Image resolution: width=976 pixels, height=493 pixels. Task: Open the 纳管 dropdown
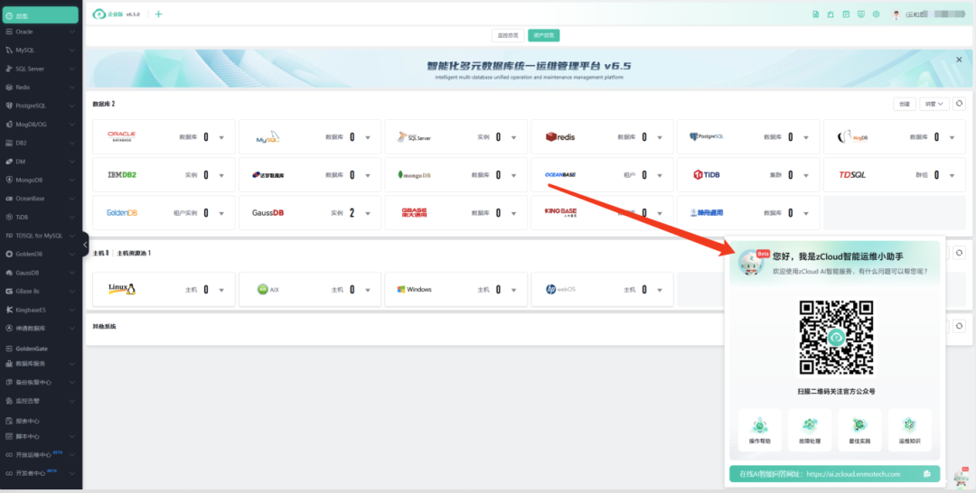pos(934,105)
